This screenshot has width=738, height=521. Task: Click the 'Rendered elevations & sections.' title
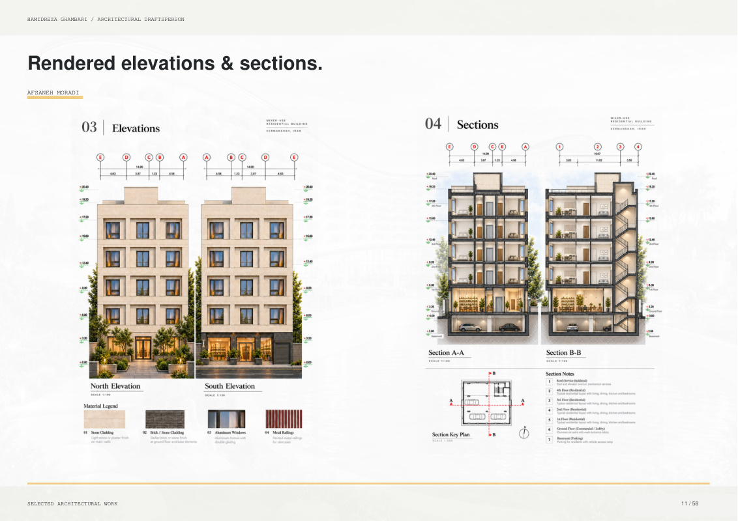pyautogui.click(x=175, y=63)
